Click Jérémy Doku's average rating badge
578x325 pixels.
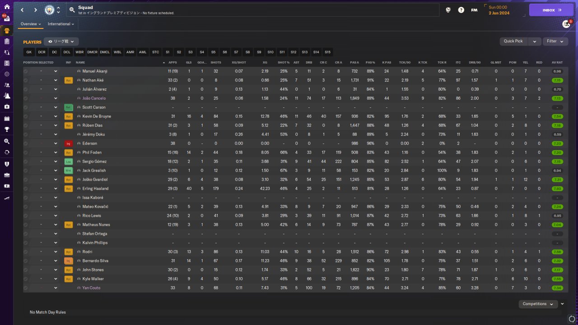coord(557,135)
